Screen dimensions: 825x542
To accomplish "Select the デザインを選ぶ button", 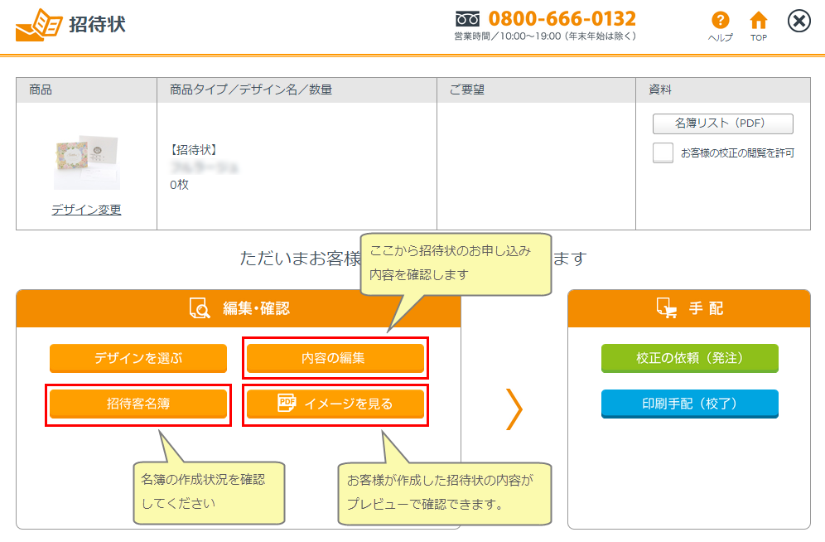I will pos(137,358).
